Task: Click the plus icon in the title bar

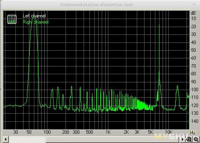Action: [194, 5]
